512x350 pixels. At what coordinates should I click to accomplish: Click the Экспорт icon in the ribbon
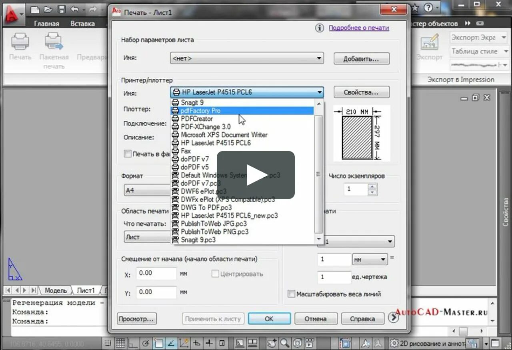pos(430,41)
